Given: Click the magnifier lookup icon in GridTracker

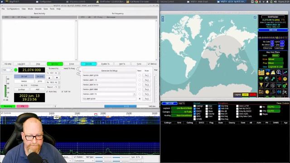Looking at the screenshot, I should coord(279,72).
